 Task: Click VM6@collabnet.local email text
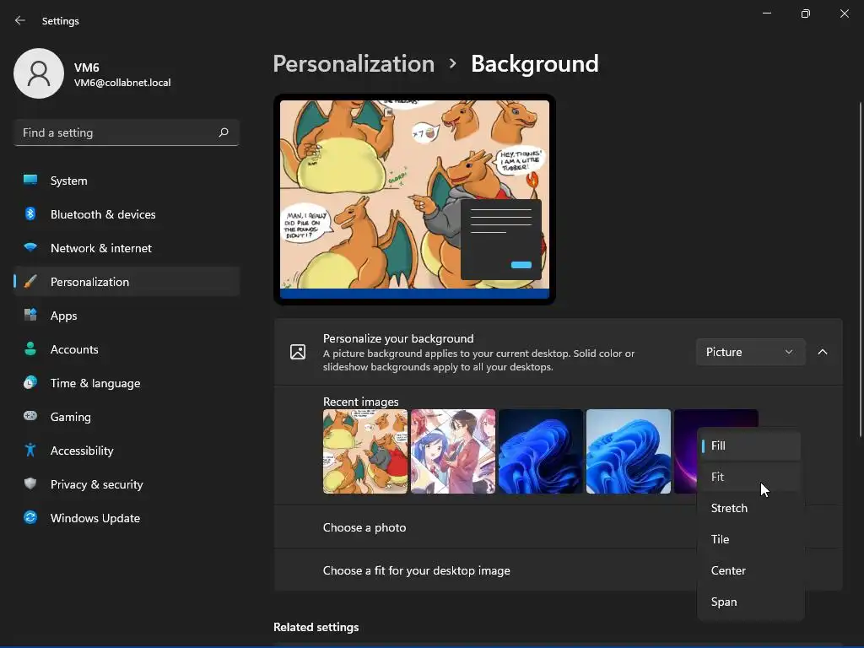[122, 83]
